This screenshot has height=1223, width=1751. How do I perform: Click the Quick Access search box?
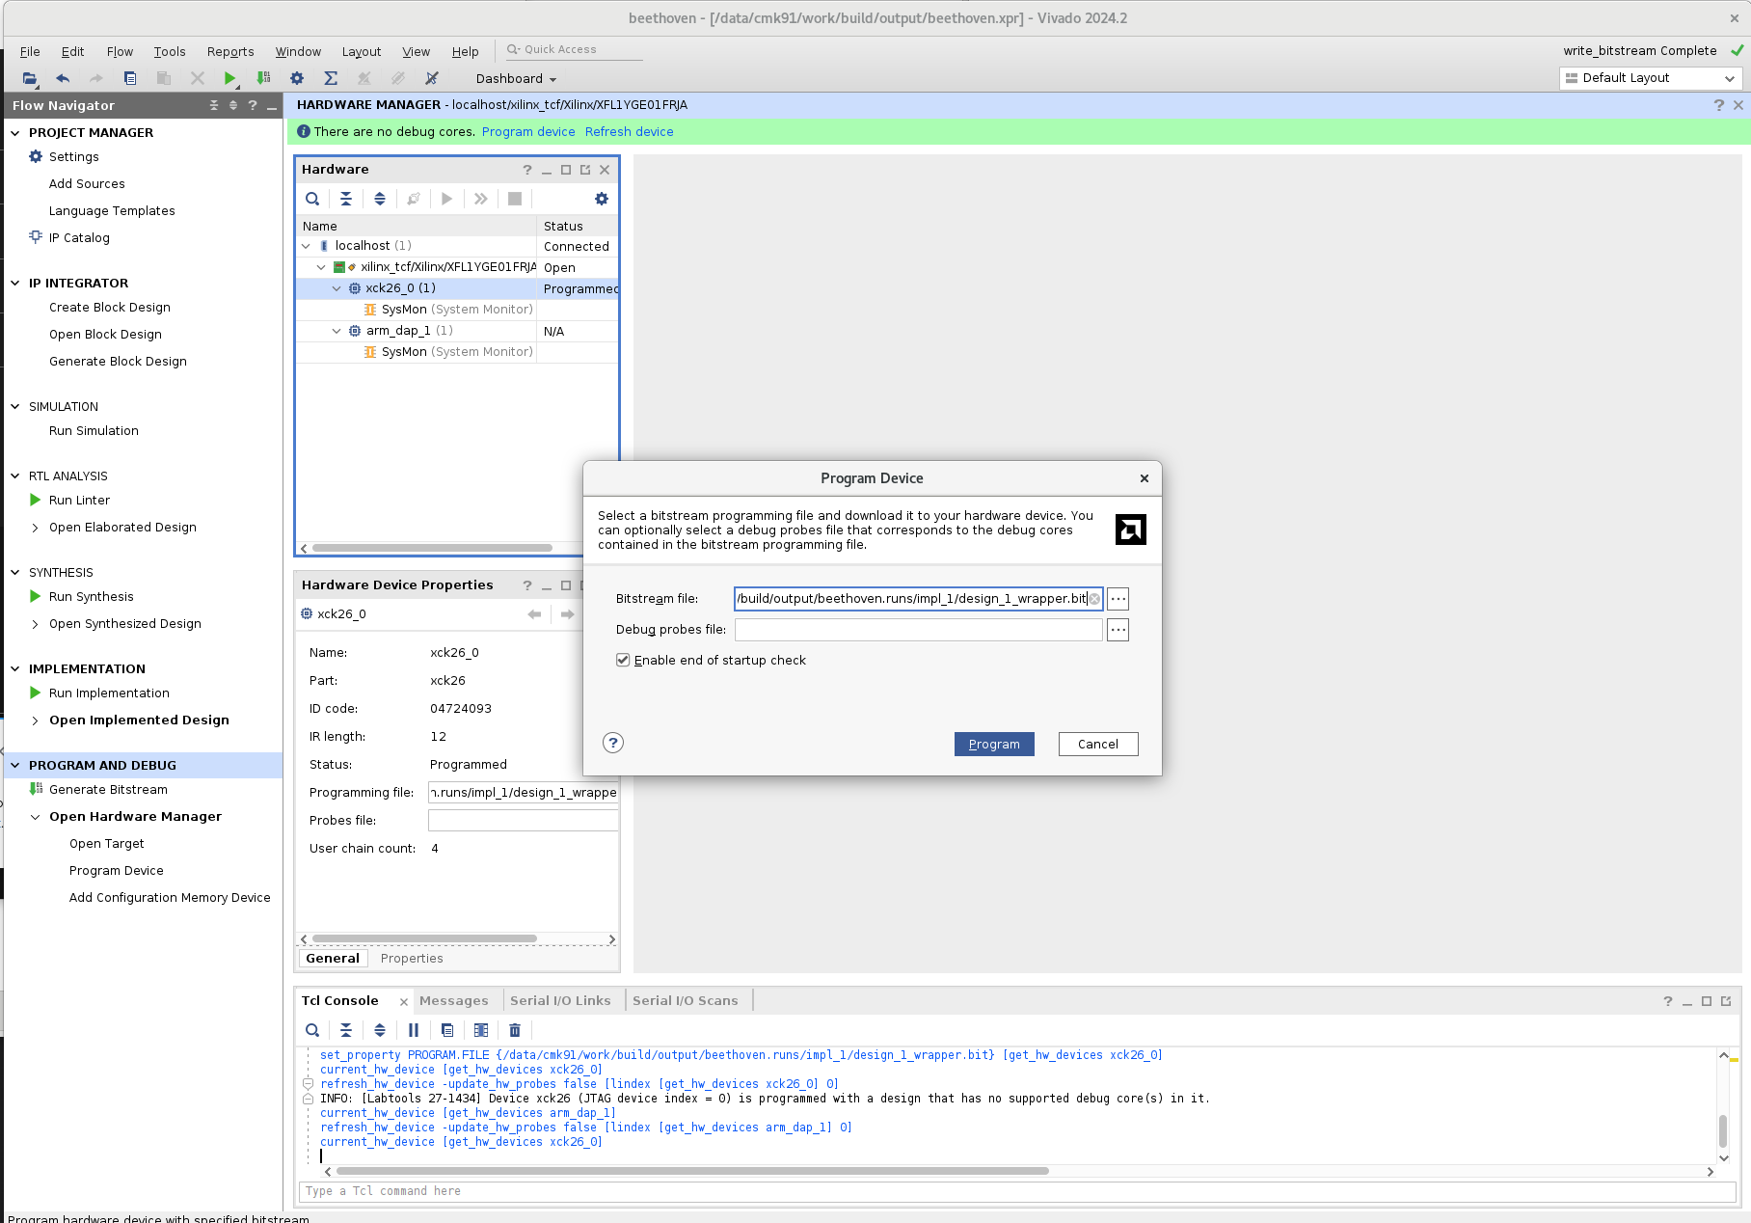click(x=574, y=50)
